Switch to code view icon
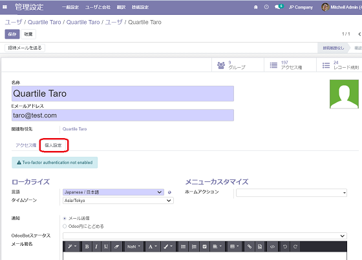Screen dimensions: 362x260 coord(272,246)
